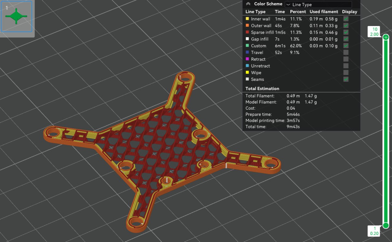This screenshot has width=392, height=242.
Task: Click the Travel blue color swatch
Action: pyautogui.click(x=247, y=52)
